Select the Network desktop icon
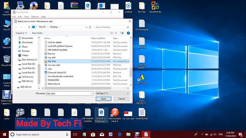The height and width of the screenshot is (138, 246). point(7,43)
